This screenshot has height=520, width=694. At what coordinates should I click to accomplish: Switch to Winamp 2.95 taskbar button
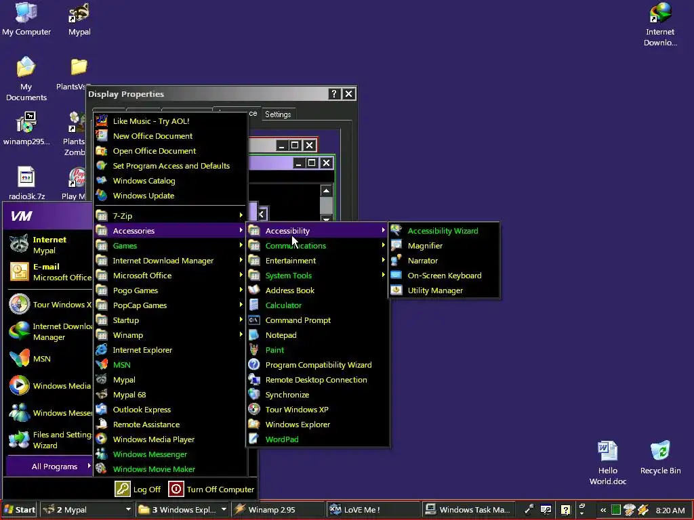(277, 509)
